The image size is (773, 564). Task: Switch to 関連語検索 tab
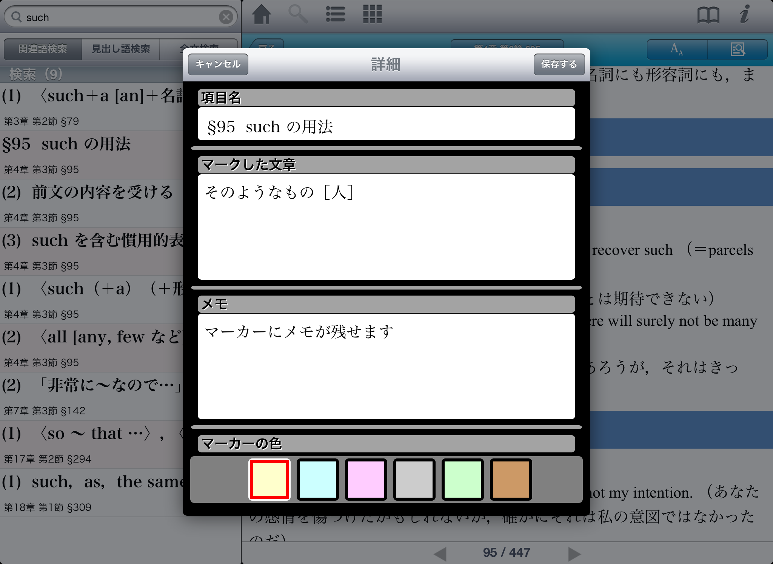[43, 49]
